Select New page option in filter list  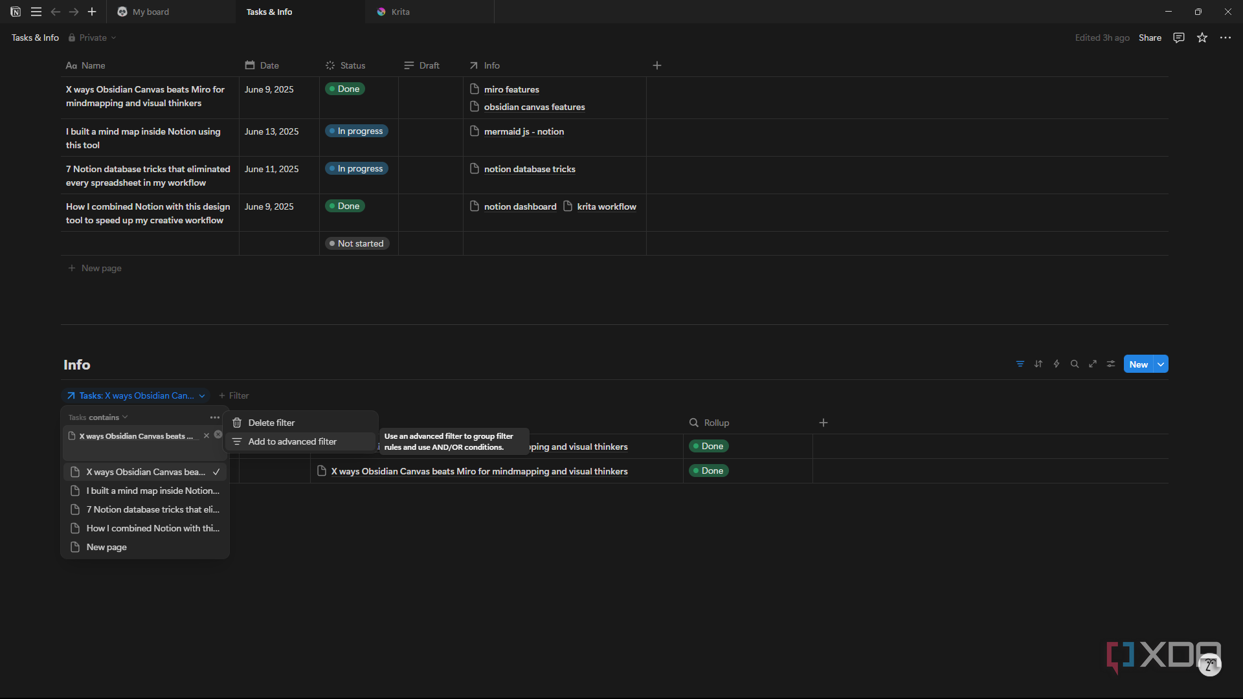coord(145,547)
